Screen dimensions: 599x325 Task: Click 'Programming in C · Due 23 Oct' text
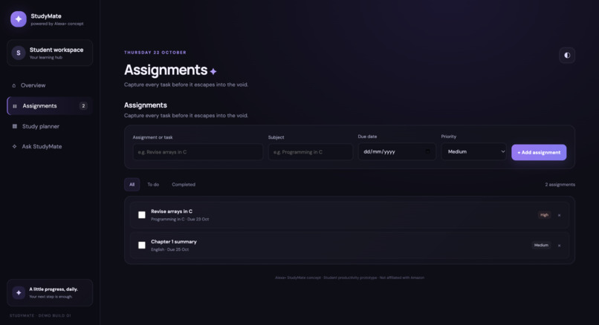180,220
